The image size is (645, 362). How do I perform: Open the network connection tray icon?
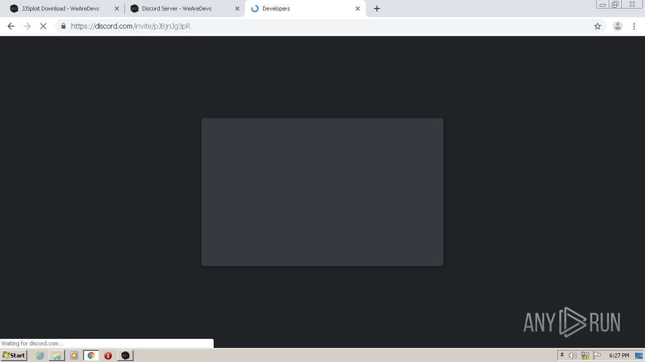585,355
